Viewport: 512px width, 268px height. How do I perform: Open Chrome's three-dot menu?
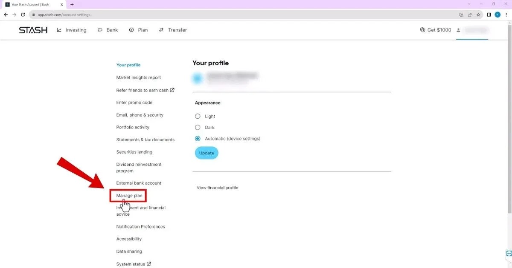point(507,14)
